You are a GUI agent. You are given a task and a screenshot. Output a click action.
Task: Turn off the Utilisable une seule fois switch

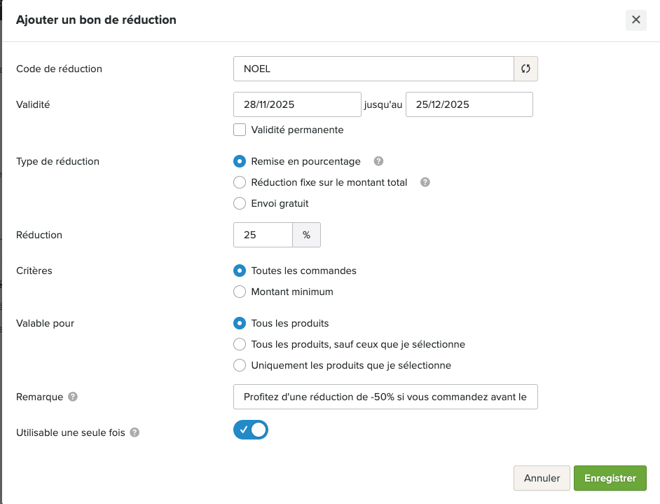coord(251,430)
